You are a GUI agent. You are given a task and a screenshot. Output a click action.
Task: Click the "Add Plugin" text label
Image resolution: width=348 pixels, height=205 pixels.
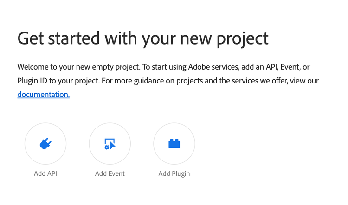tap(174, 174)
